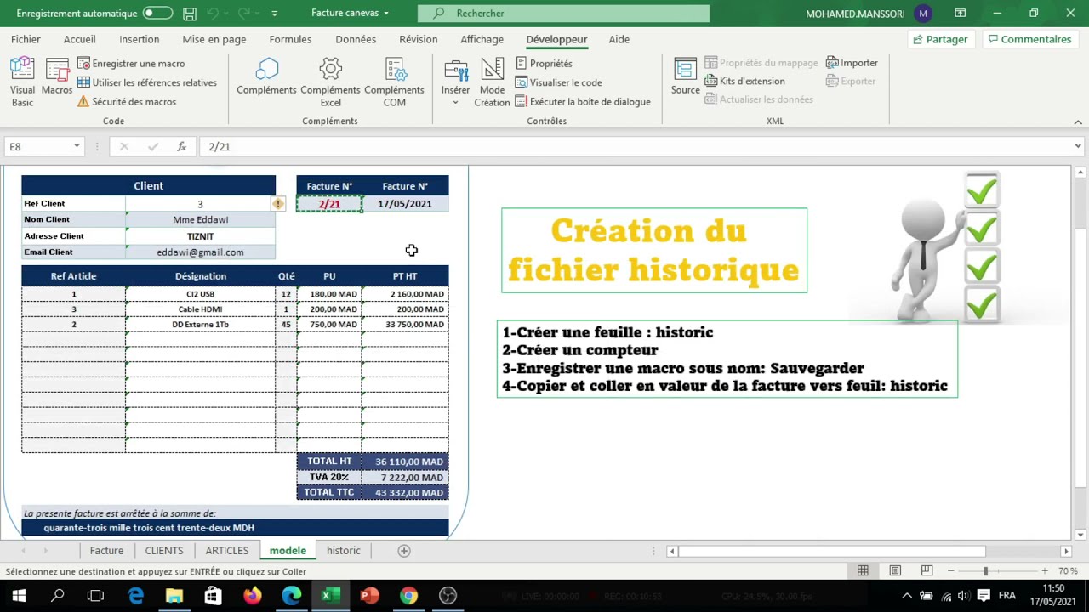The width and height of the screenshot is (1089, 612).
Task: Open the Name Box dropdown arrow
Action: [77, 146]
